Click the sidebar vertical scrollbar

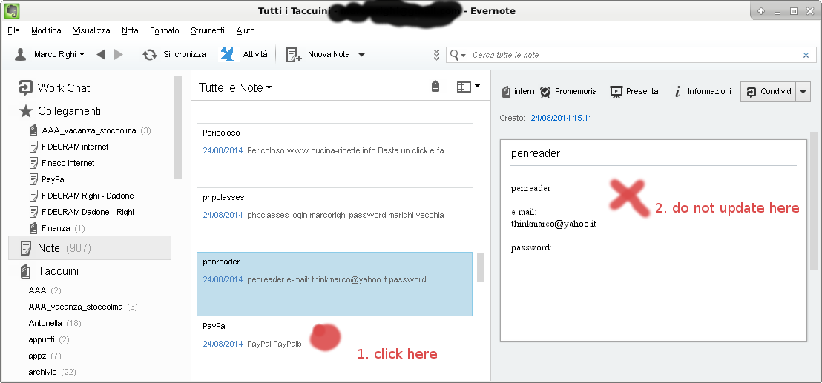(x=178, y=127)
